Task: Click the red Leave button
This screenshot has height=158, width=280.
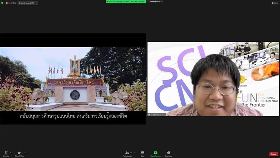Action: pos(274,154)
